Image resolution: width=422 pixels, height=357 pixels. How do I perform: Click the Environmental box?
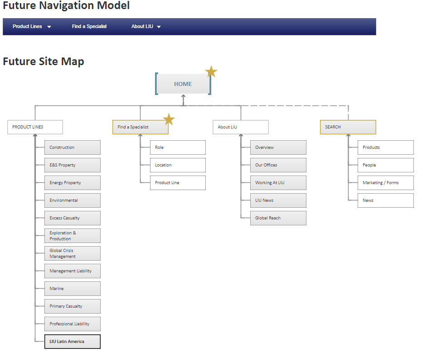tap(73, 200)
